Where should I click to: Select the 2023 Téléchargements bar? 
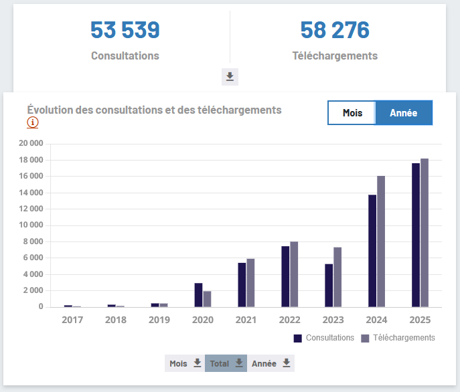[x=337, y=277]
